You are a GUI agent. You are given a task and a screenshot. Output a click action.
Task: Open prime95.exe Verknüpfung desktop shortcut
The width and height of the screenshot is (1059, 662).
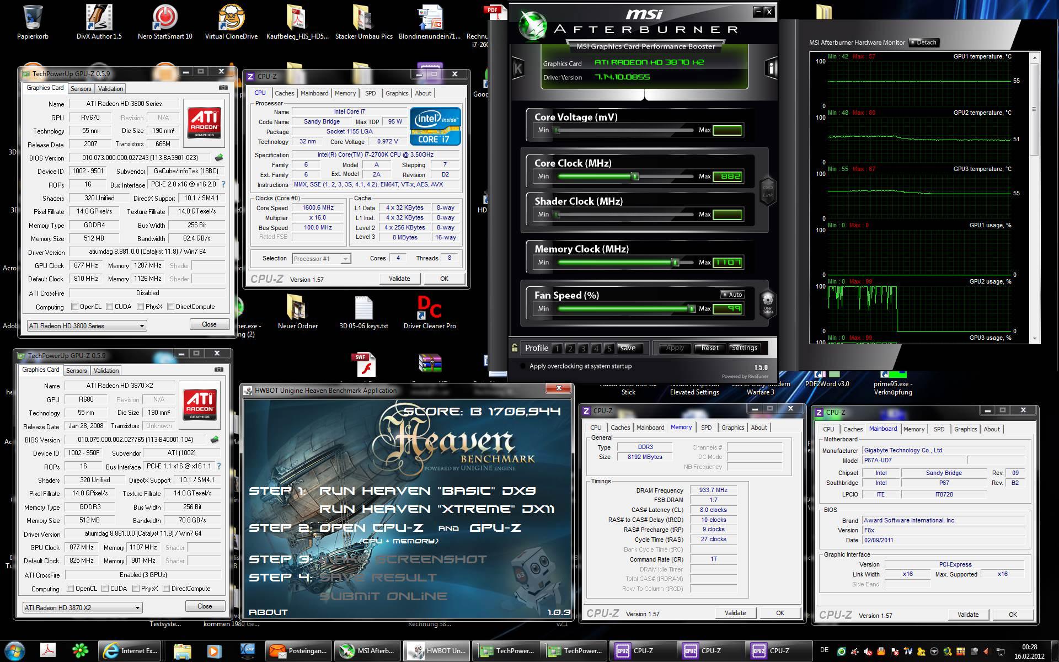point(892,383)
